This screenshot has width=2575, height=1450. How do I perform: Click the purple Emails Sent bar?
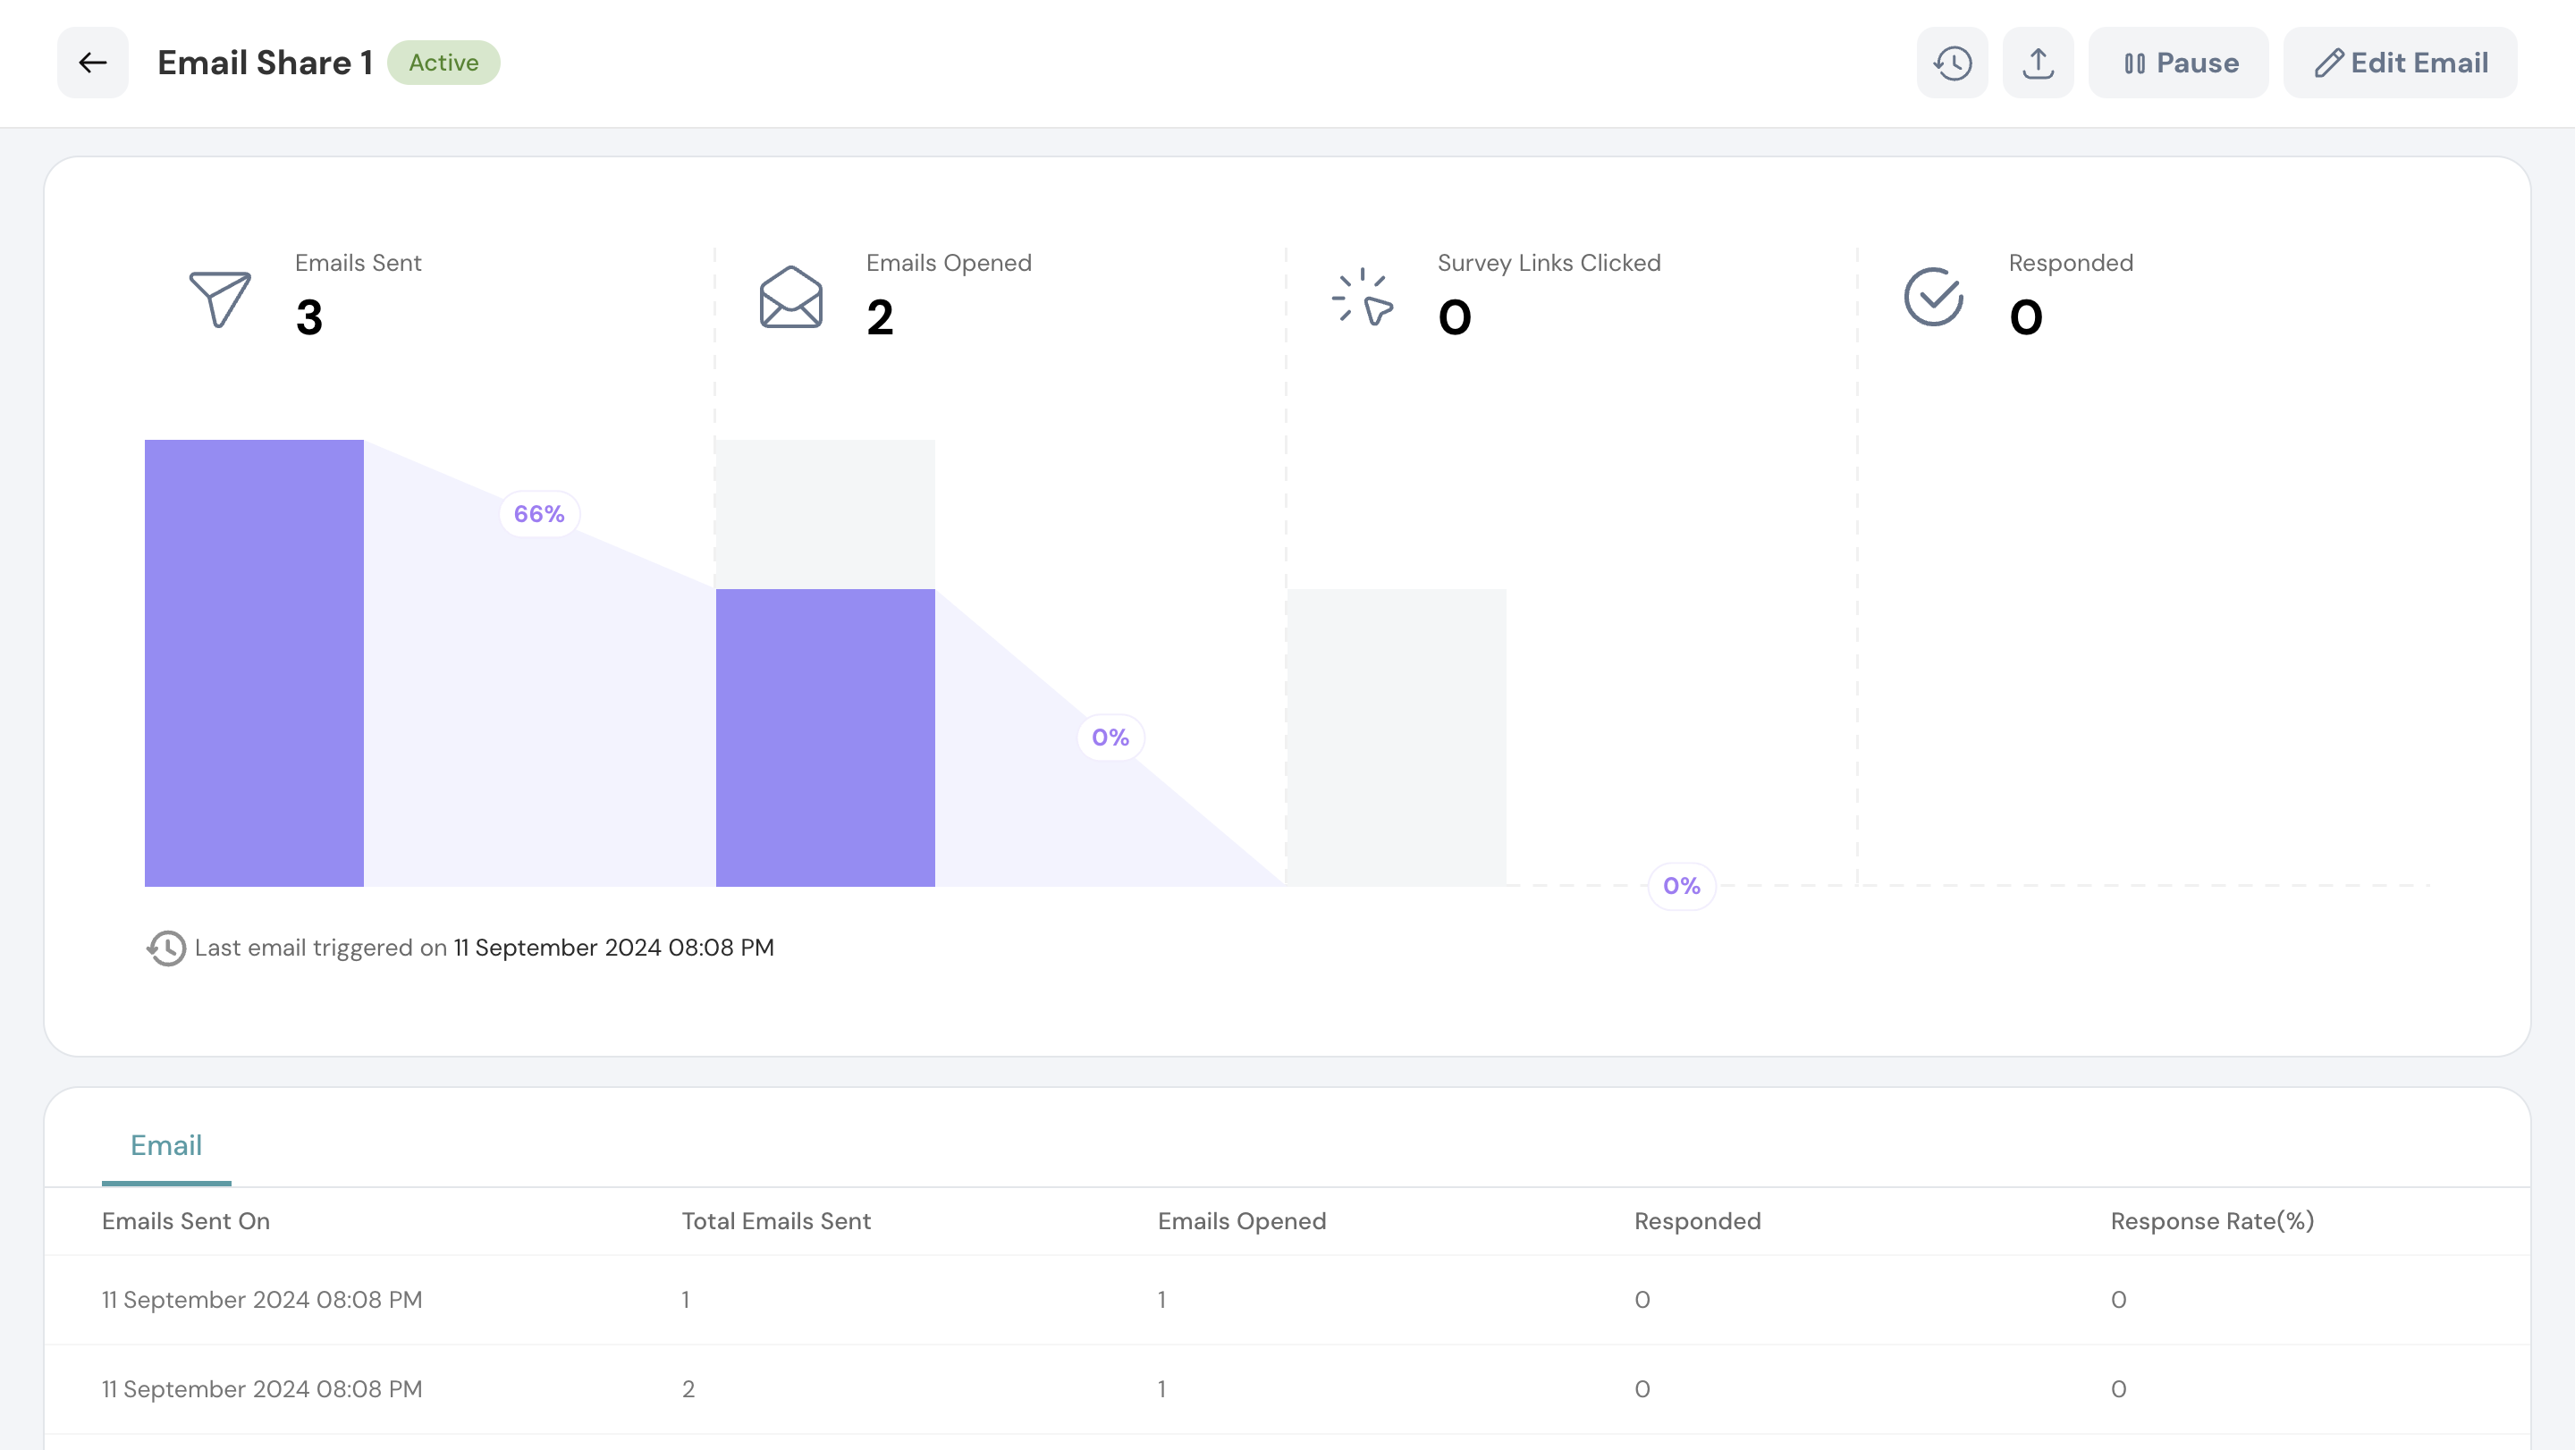point(254,662)
